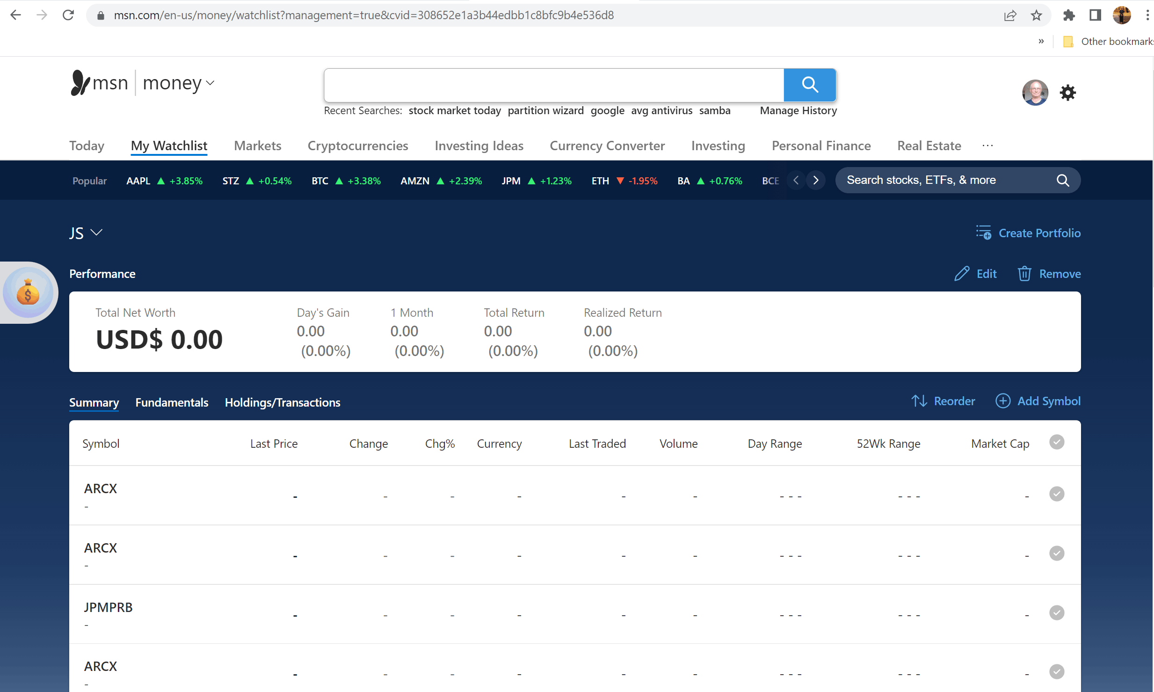The height and width of the screenshot is (692, 1154).
Task: Sort by Last Price column header
Action: (x=274, y=444)
